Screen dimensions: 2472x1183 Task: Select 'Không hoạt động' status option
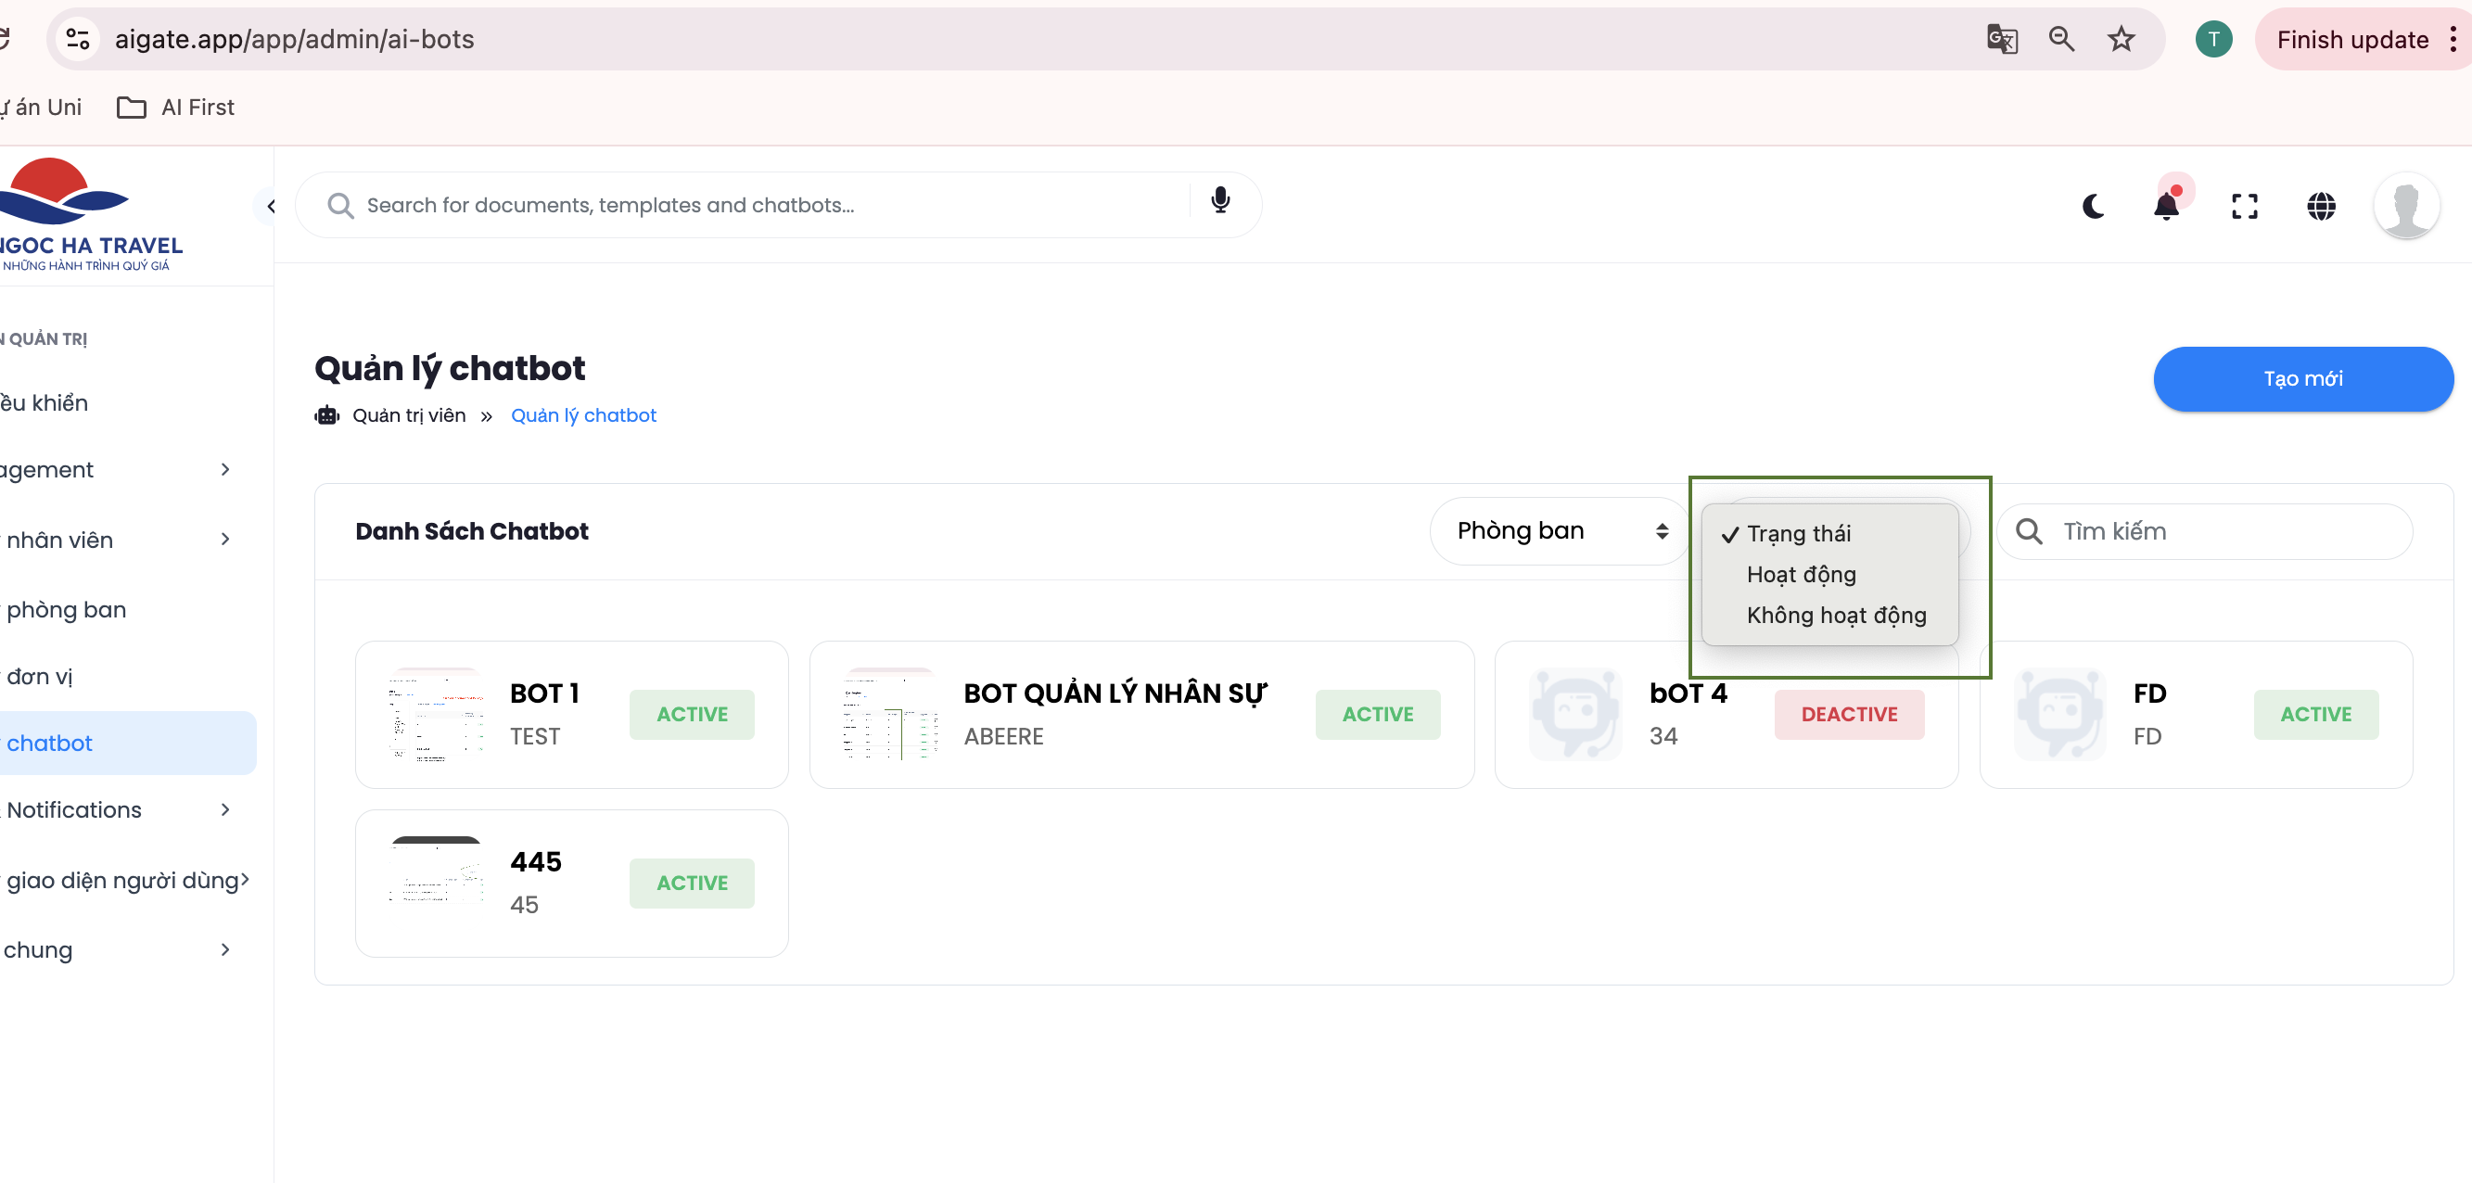coord(1835,615)
